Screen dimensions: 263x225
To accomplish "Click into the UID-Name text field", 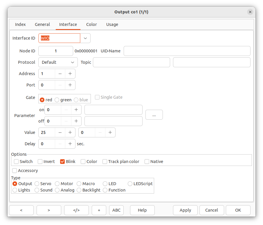I will click(x=187, y=51).
